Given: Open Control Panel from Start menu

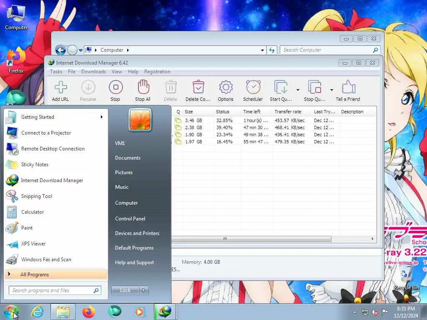Looking at the screenshot, I should pyautogui.click(x=130, y=219).
